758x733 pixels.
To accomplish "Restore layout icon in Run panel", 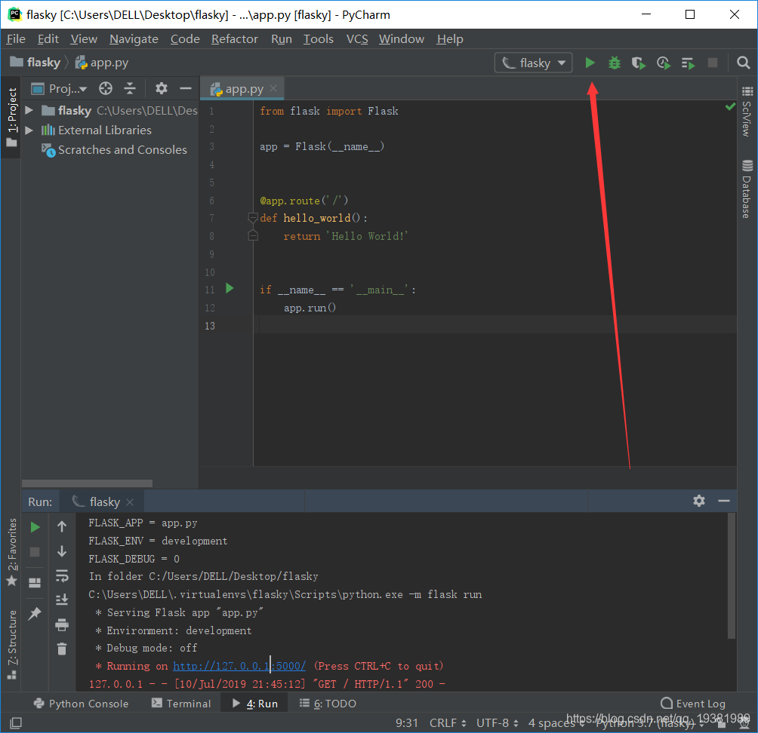I will point(35,583).
